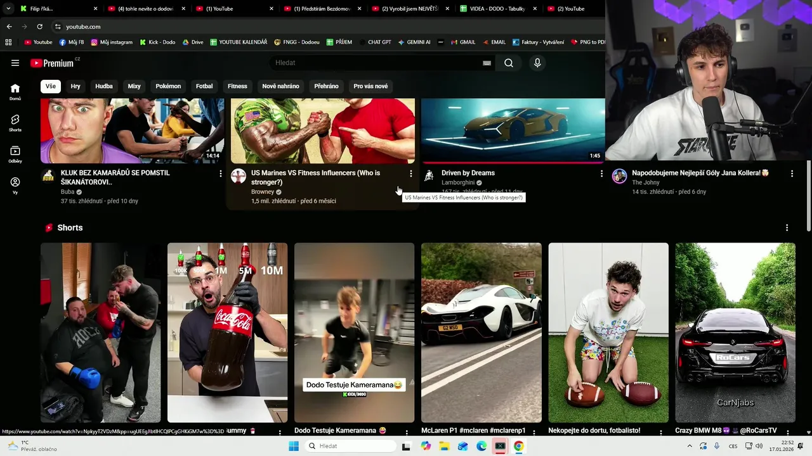Click the page vertical scrollbar
The width and height of the screenshot is (812, 456).
(808, 196)
